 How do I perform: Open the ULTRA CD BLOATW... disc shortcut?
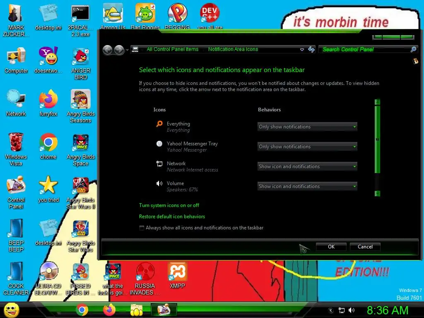(48, 279)
